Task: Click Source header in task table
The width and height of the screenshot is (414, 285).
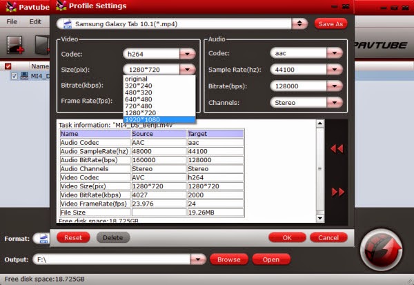Action: point(159,134)
